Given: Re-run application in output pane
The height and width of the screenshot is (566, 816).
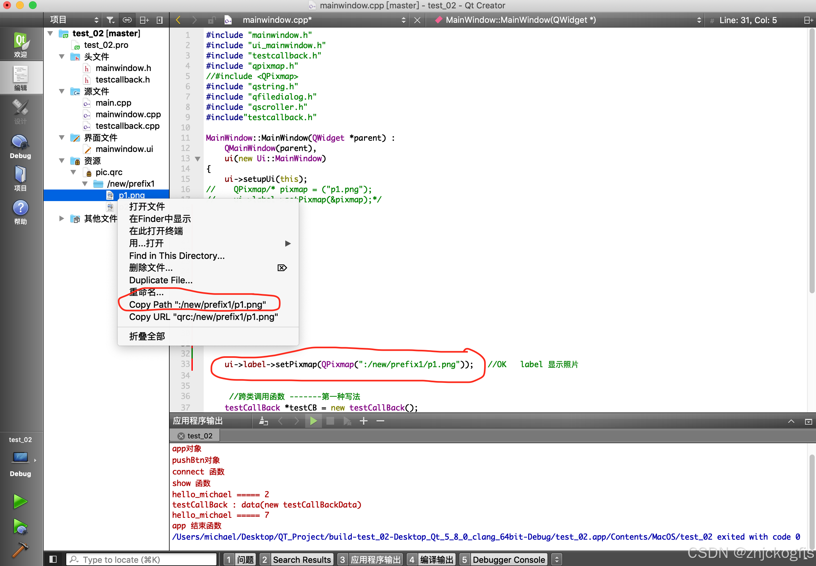Looking at the screenshot, I should click(314, 421).
